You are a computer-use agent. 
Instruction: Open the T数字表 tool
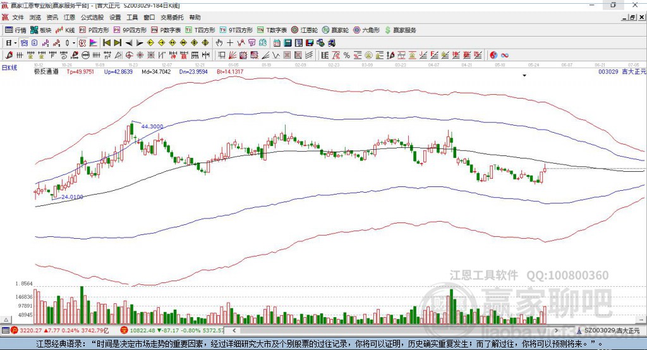[x=272, y=30]
